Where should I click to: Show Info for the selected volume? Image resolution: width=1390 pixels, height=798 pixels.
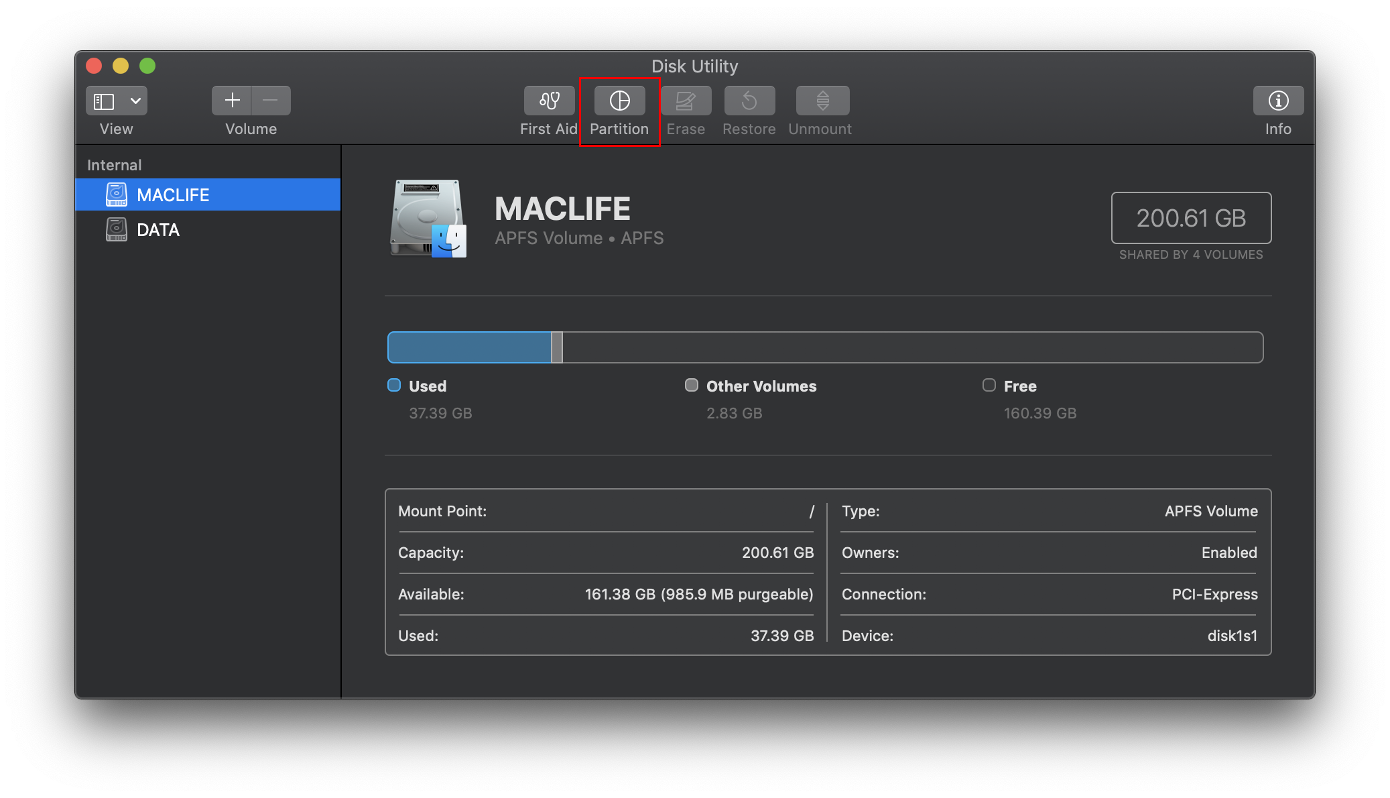[1278, 101]
